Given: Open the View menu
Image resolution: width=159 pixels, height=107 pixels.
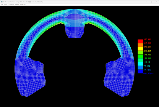Looking at the screenshot, I should [x=6, y=4].
